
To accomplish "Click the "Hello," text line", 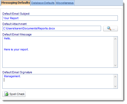I will pos(7,38).
